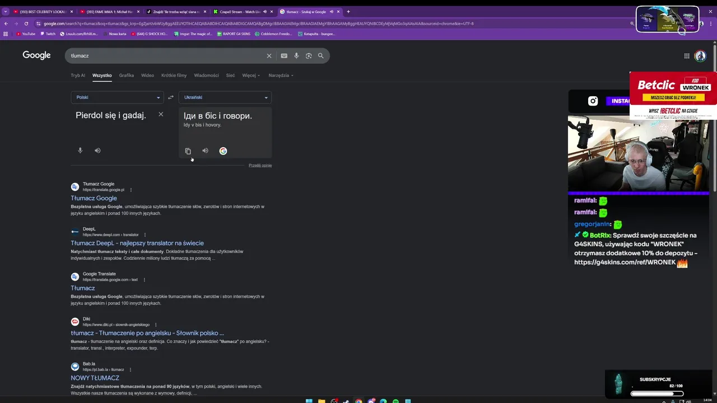Viewport: 717px width, 403px height.
Task: Click Prześlij opinię feedback link
Action: pyautogui.click(x=260, y=166)
